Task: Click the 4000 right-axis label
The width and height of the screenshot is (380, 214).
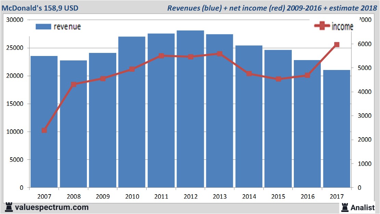Action: point(365,92)
